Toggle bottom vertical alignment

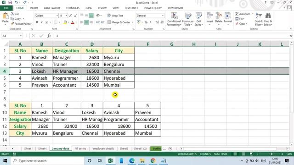pyautogui.click(x=91, y=16)
